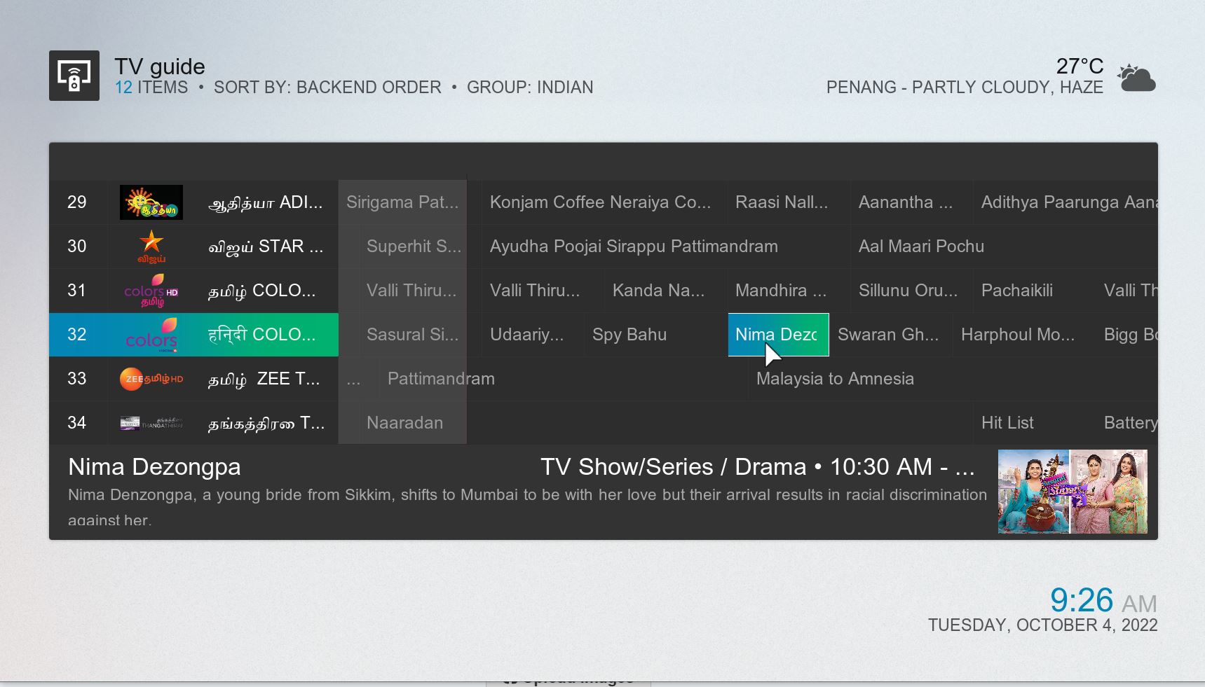
Task: Select Konjam Coffee Neraiya program
Action: (600, 202)
